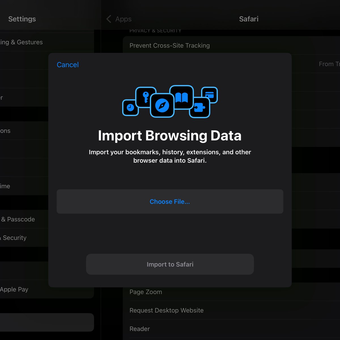The image size is (340, 340).
Task: Choose a file to import
Action: point(170,201)
